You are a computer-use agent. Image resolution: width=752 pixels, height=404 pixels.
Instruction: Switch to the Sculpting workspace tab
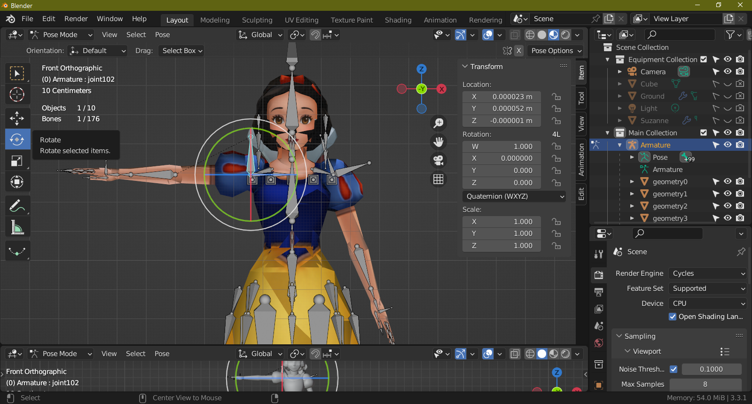(x=257, y=20)
